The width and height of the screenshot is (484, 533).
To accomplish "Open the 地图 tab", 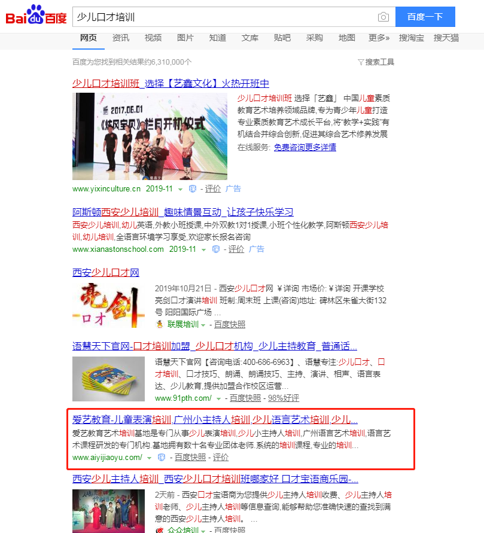I will 346,38.
